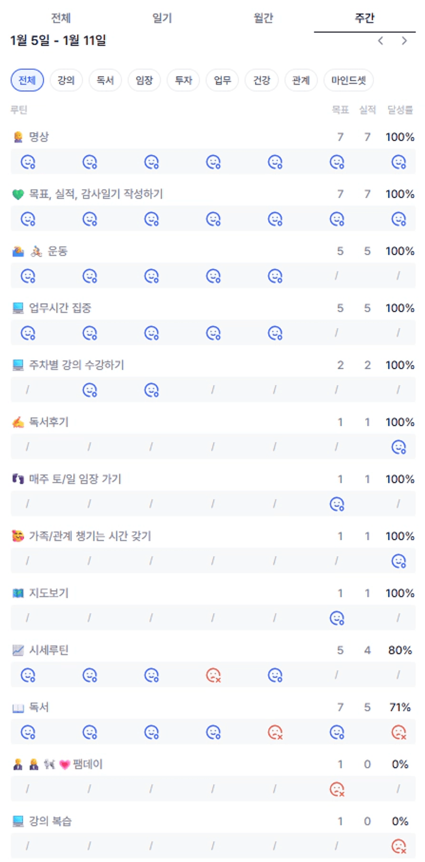Click the smiley in 가족/관계 챙기는 시간 갖기 row

point(399,561)
